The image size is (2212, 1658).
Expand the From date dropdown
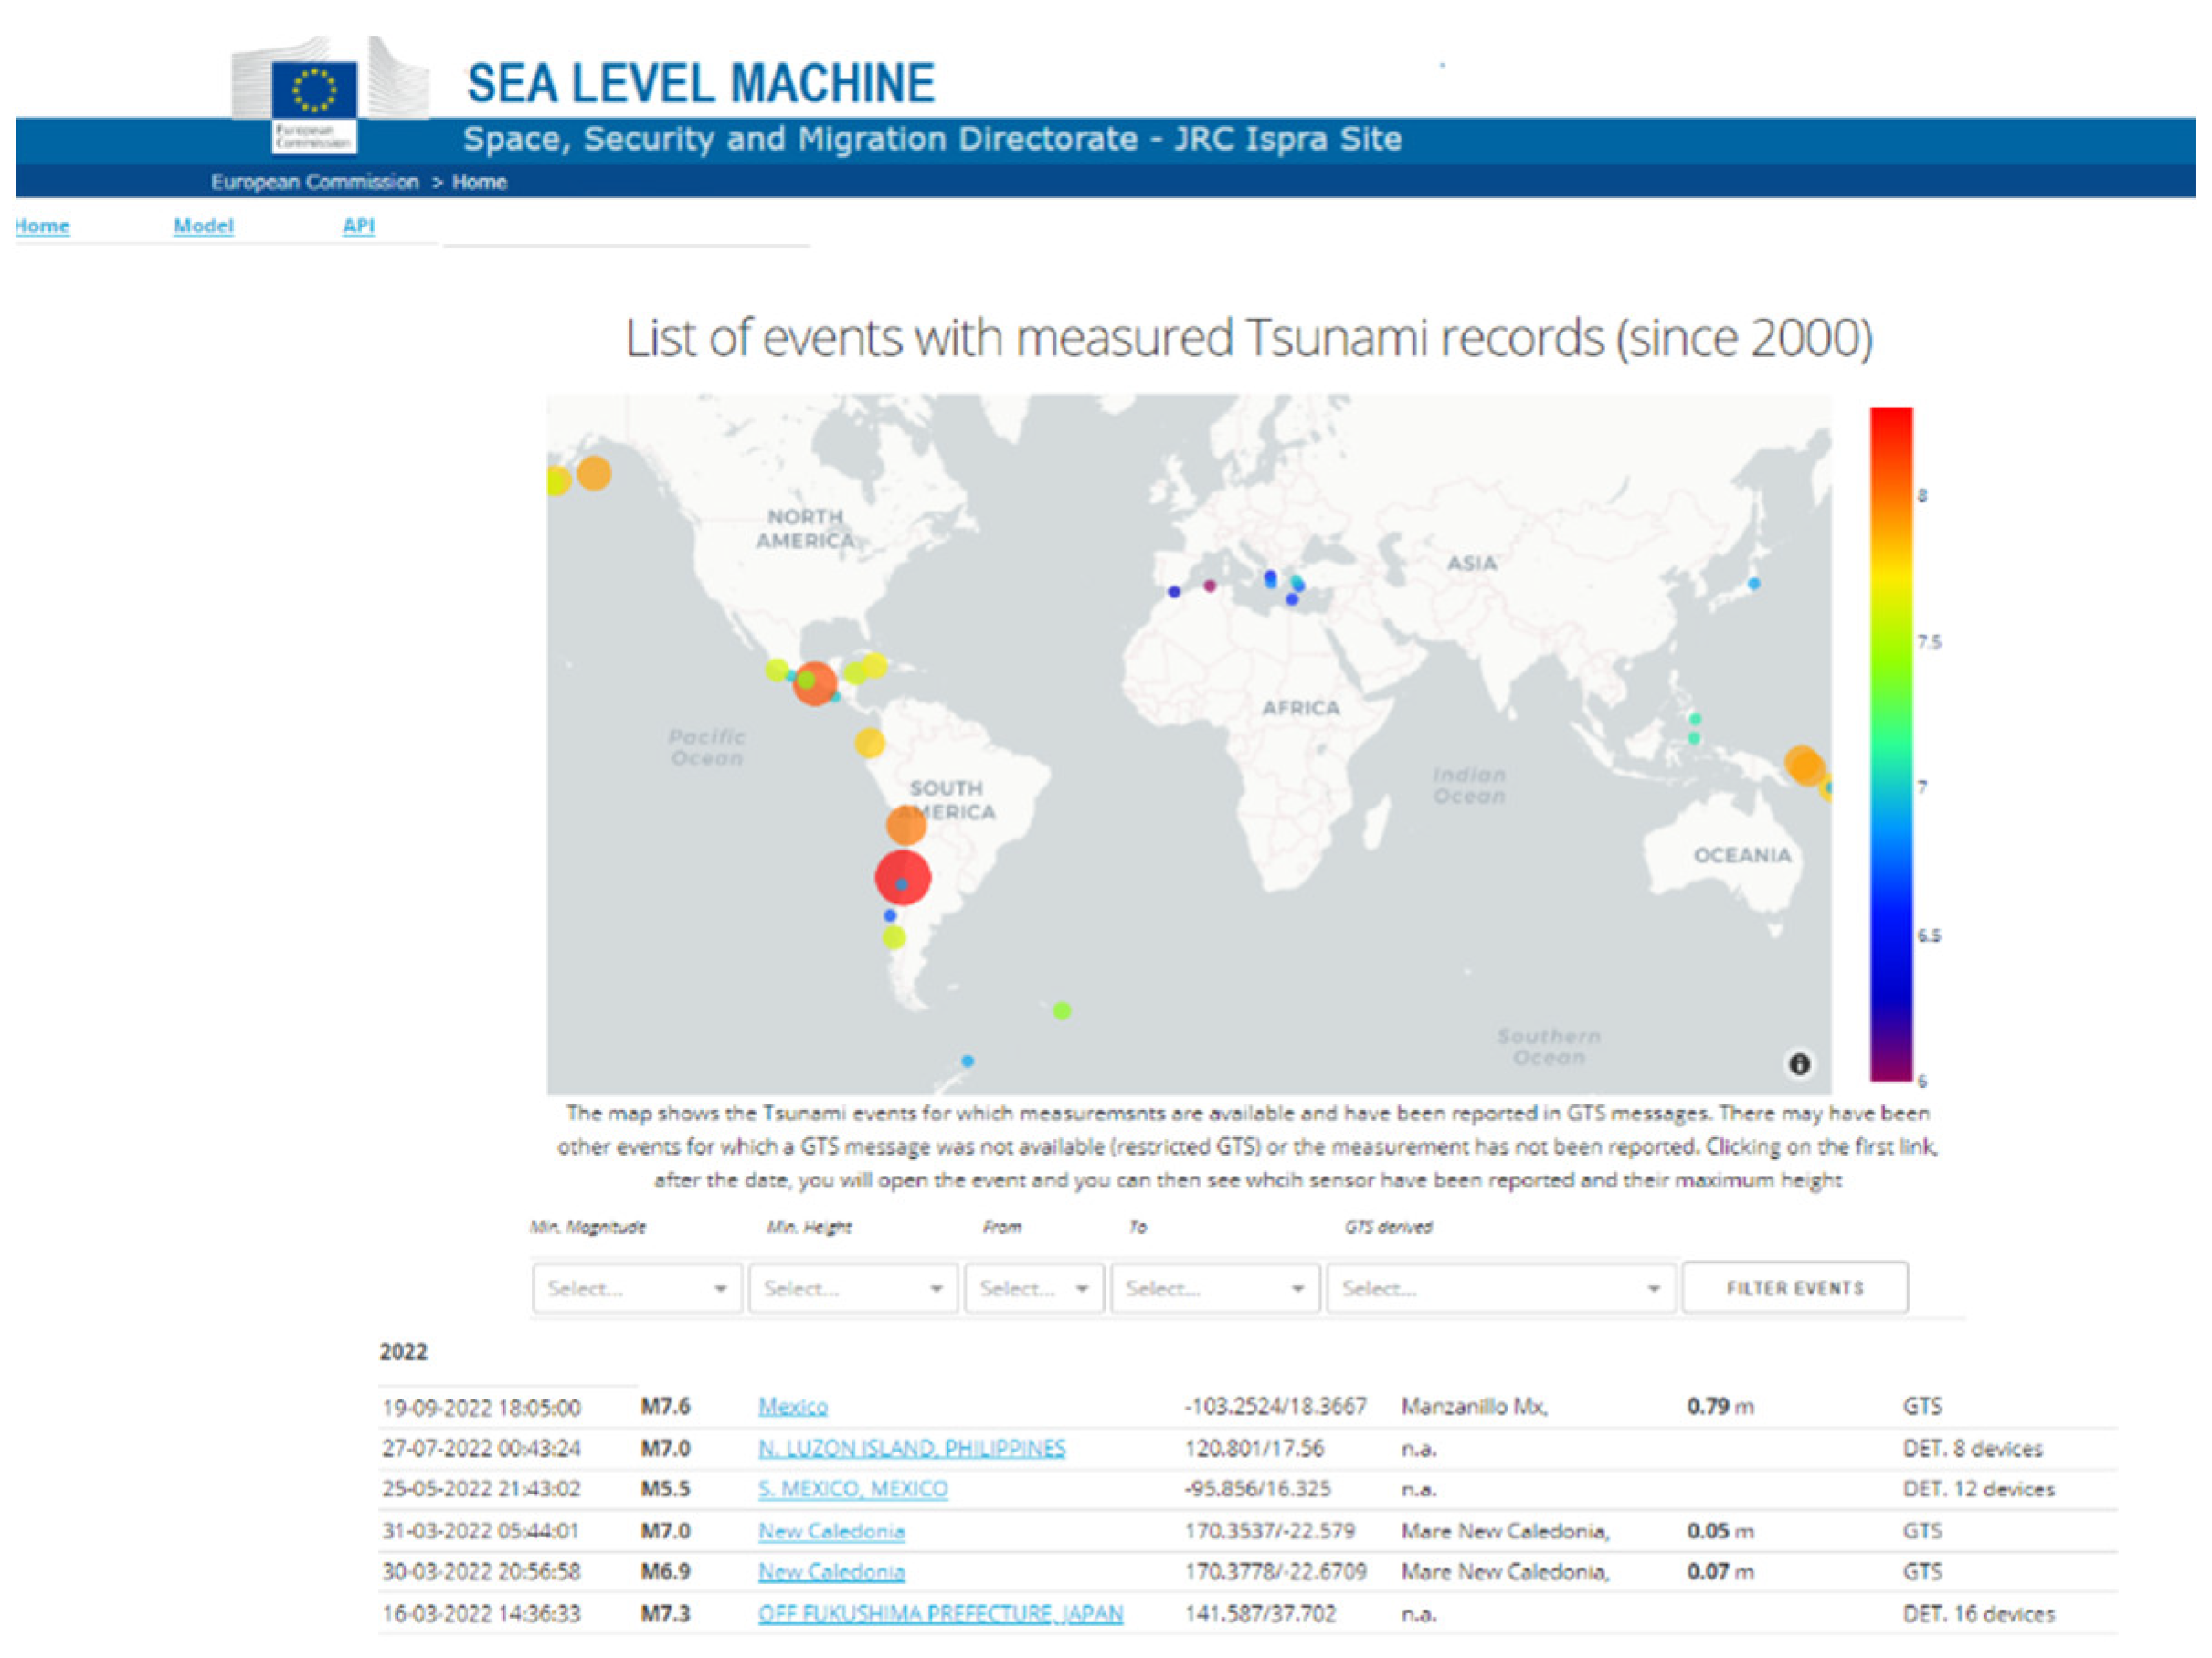(1034, 1288)
